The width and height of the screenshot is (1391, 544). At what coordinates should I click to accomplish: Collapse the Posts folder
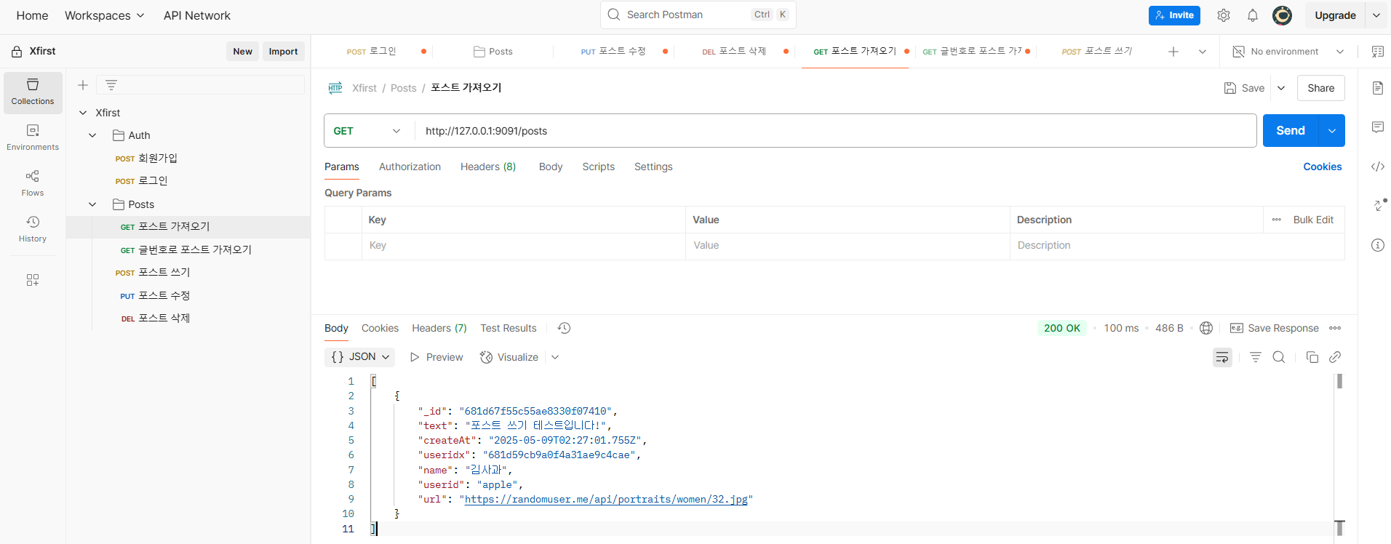tap(92, 204)
